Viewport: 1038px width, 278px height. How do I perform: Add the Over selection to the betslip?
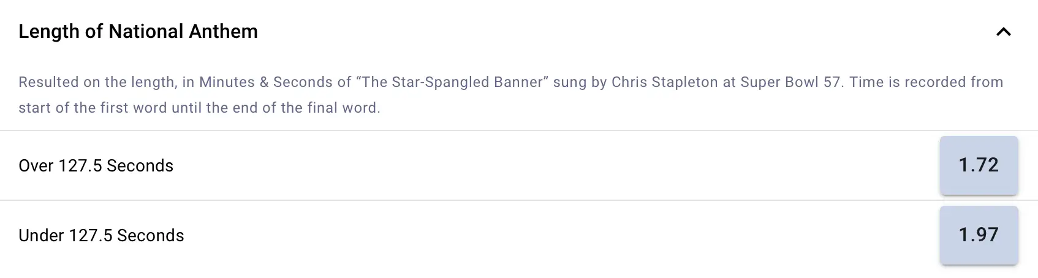pos(979,165)
